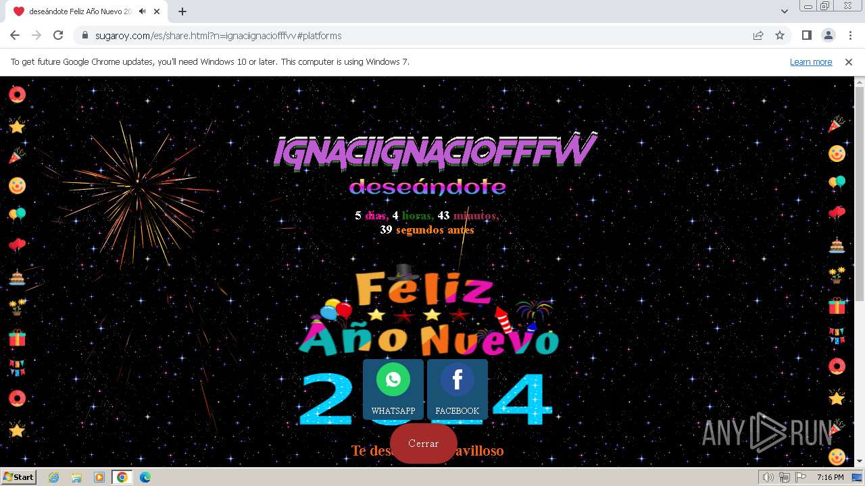Click the Feliz Año Nuevo graphic
Image resolution: width=865 pixels, height=486 pixels.
pyautogui.click(x=428, y=345)
